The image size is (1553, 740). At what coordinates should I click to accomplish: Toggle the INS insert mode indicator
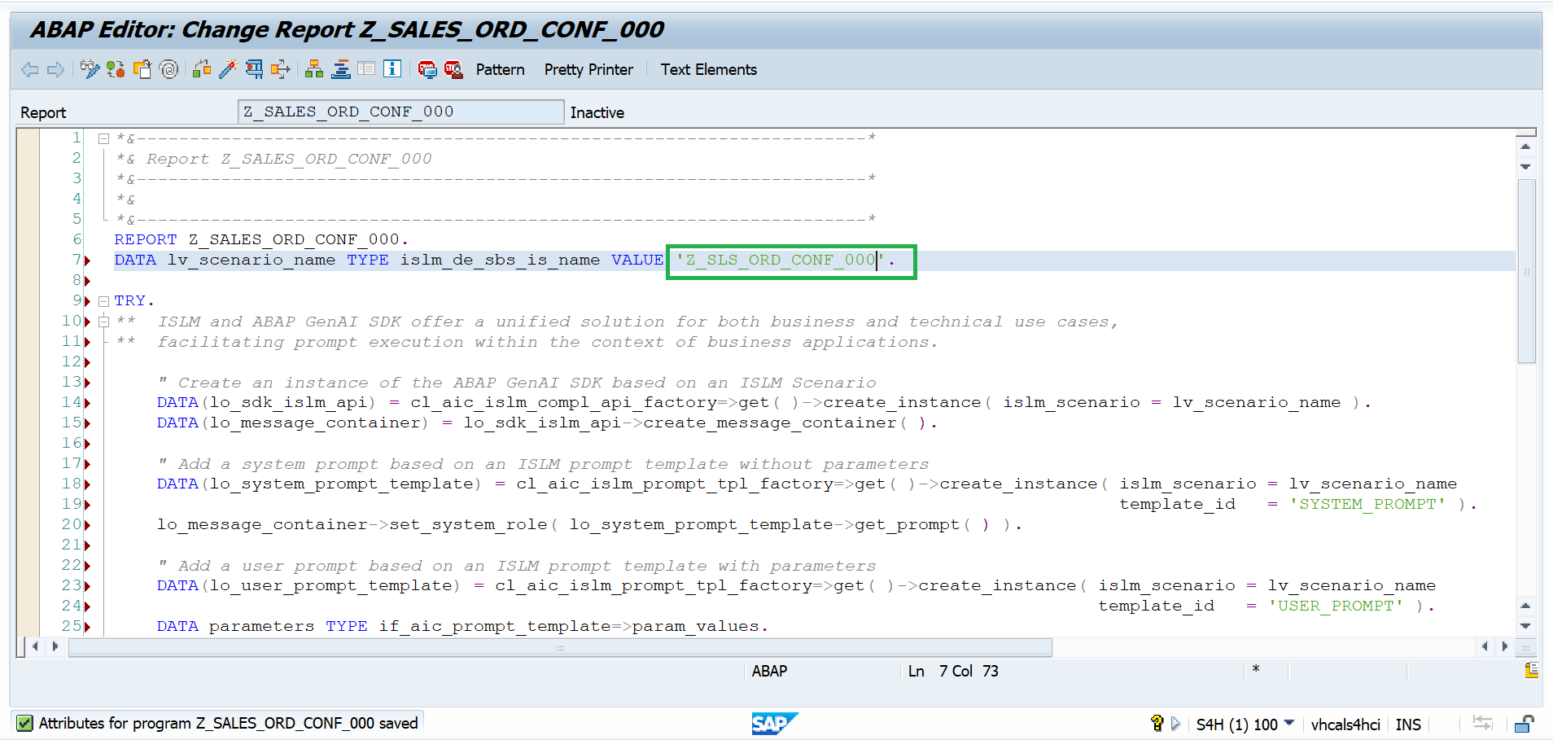tap(1408, 724)
